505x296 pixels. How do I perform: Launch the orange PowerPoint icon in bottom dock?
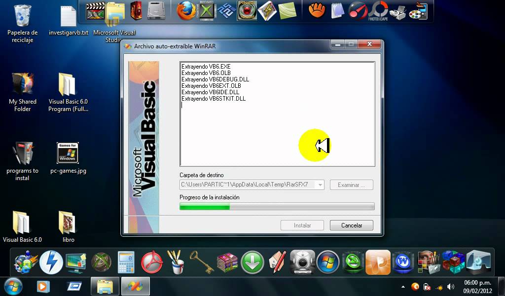[378, 262]
